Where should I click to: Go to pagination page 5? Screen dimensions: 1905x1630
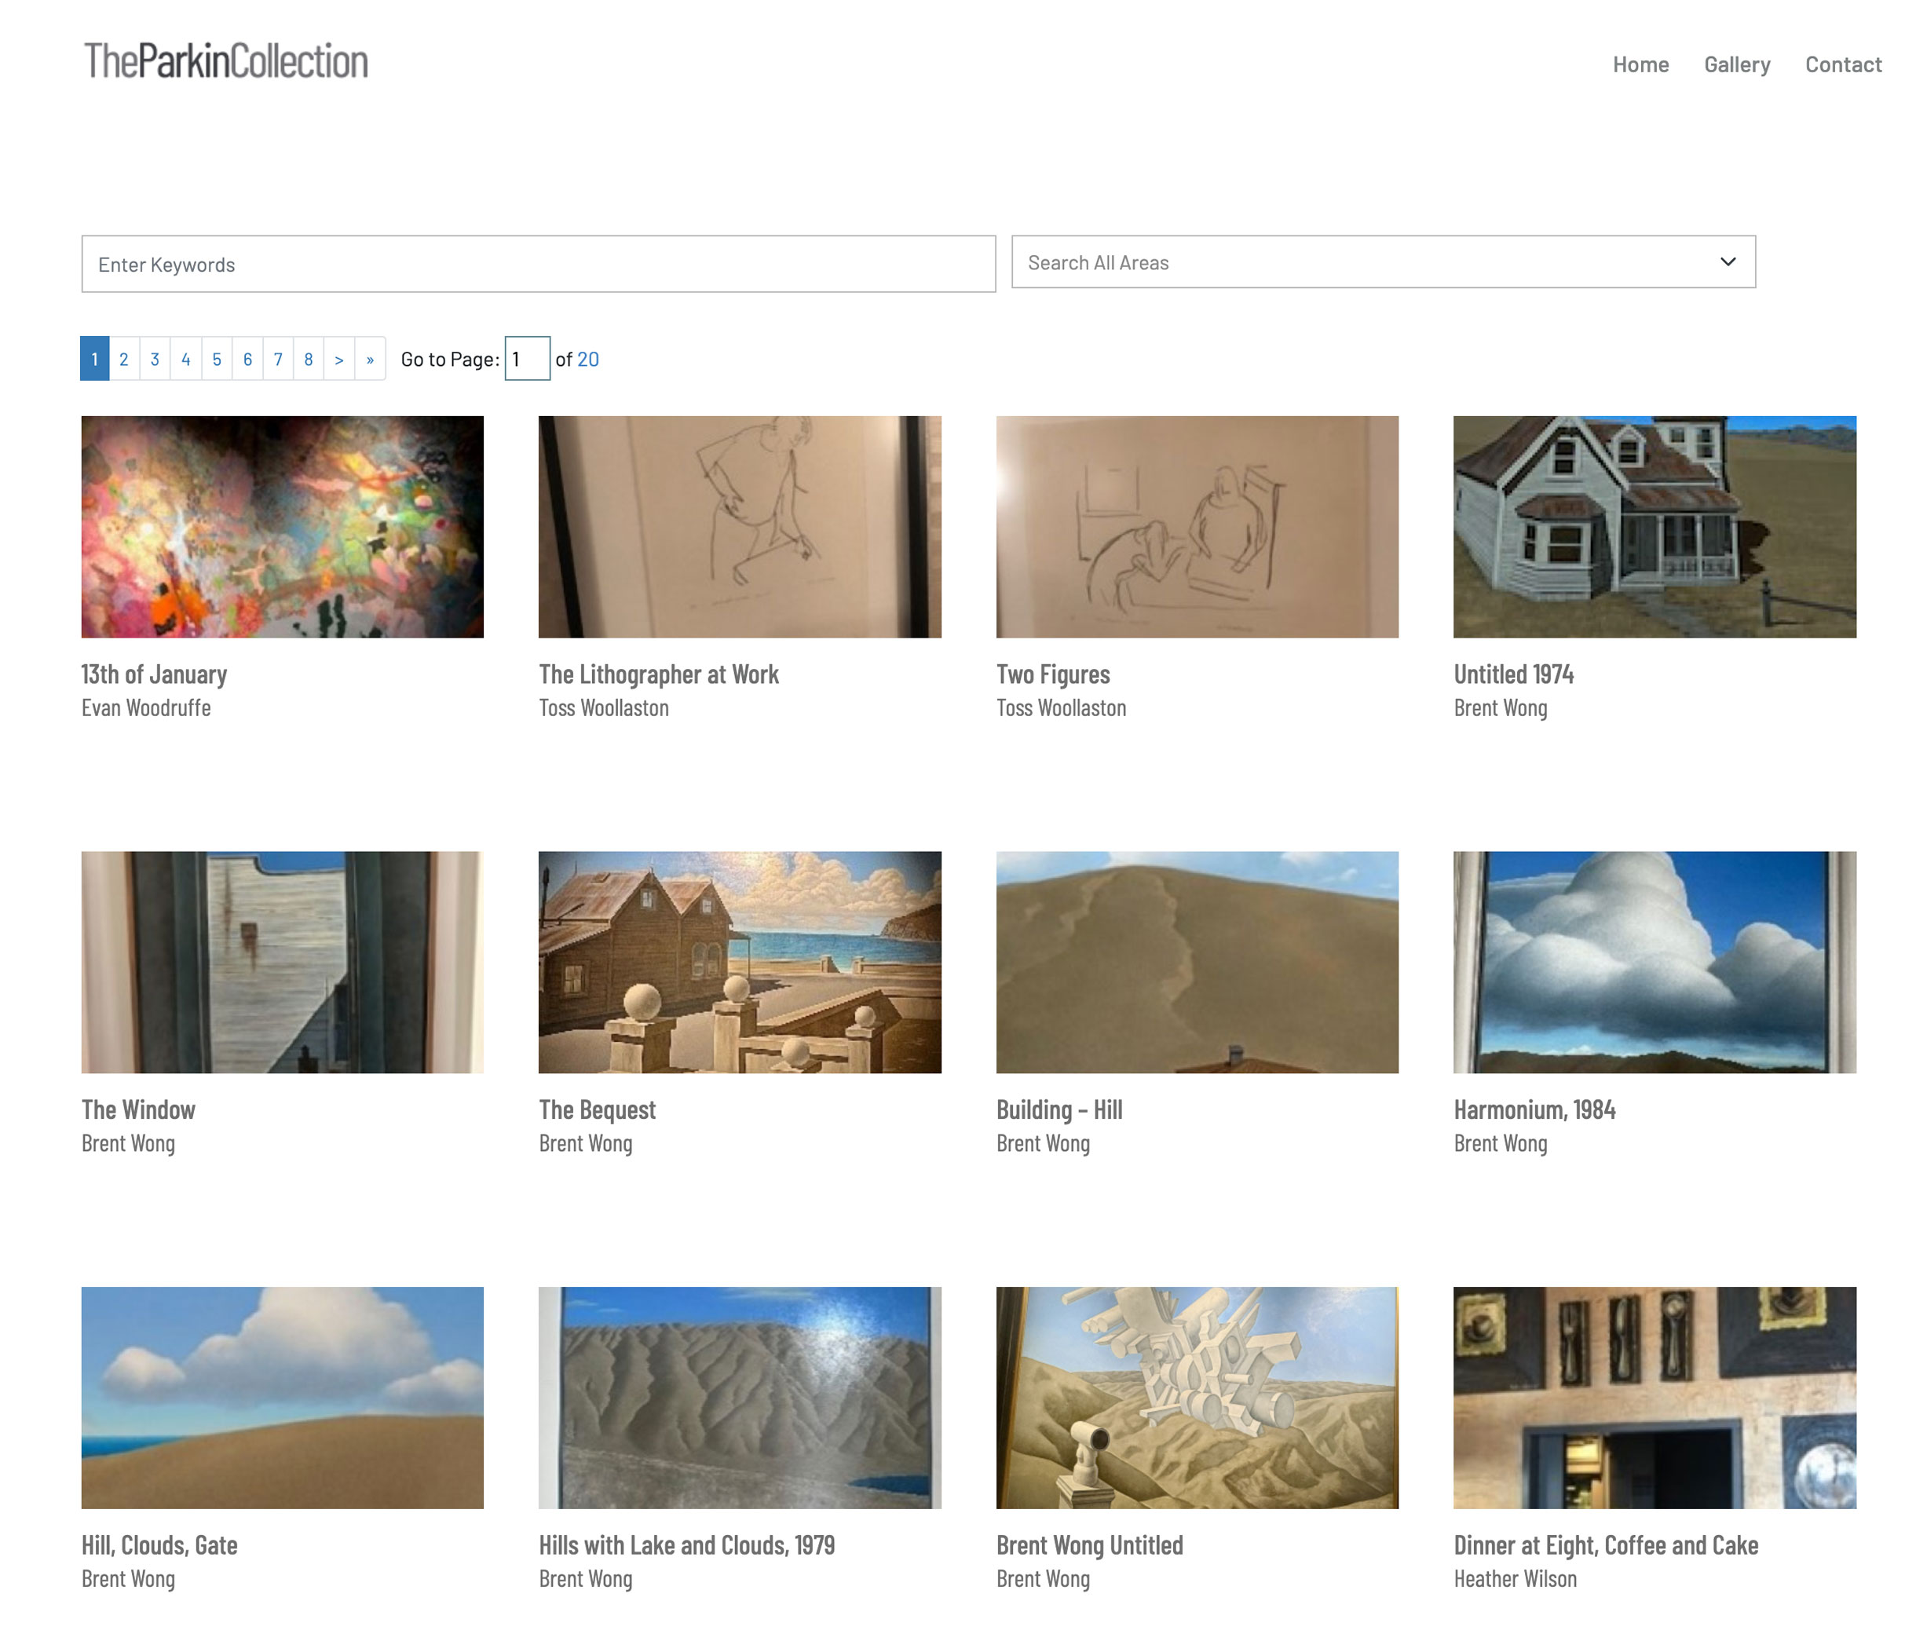[x=216, y=359]
